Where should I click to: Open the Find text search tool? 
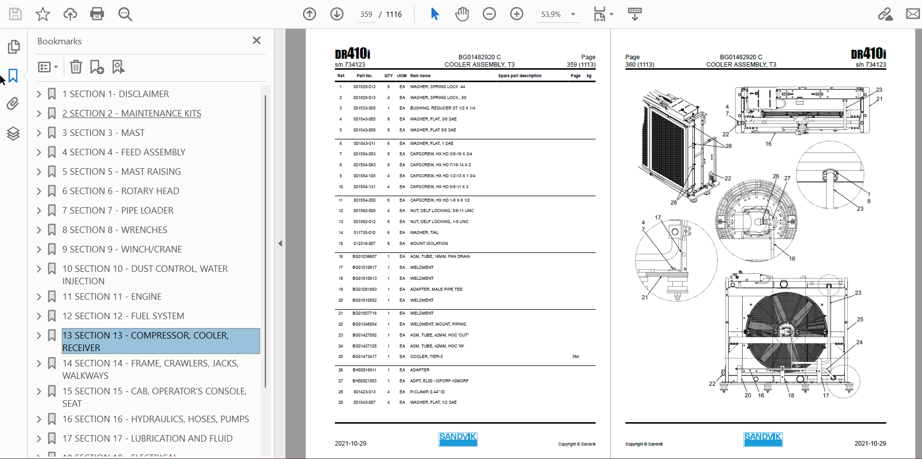coord(125,14)
